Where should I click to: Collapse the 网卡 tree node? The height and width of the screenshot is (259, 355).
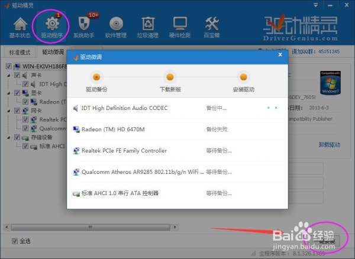click(x=8, y=111)
